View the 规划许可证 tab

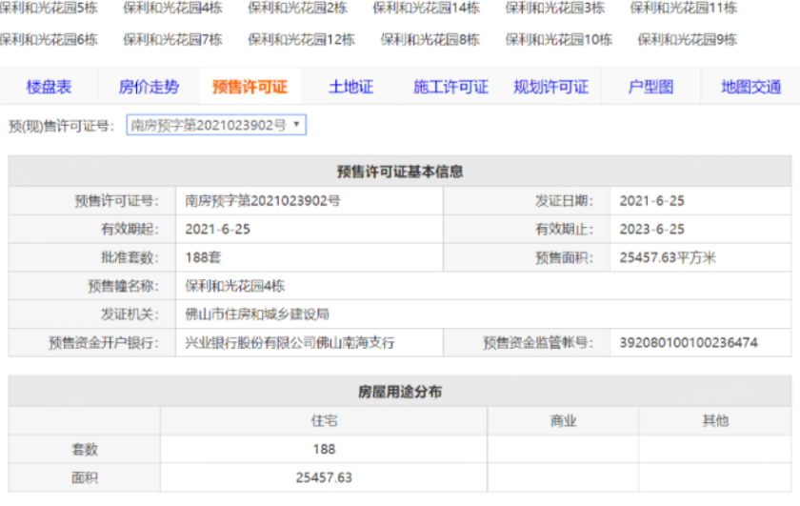[550, 87]
